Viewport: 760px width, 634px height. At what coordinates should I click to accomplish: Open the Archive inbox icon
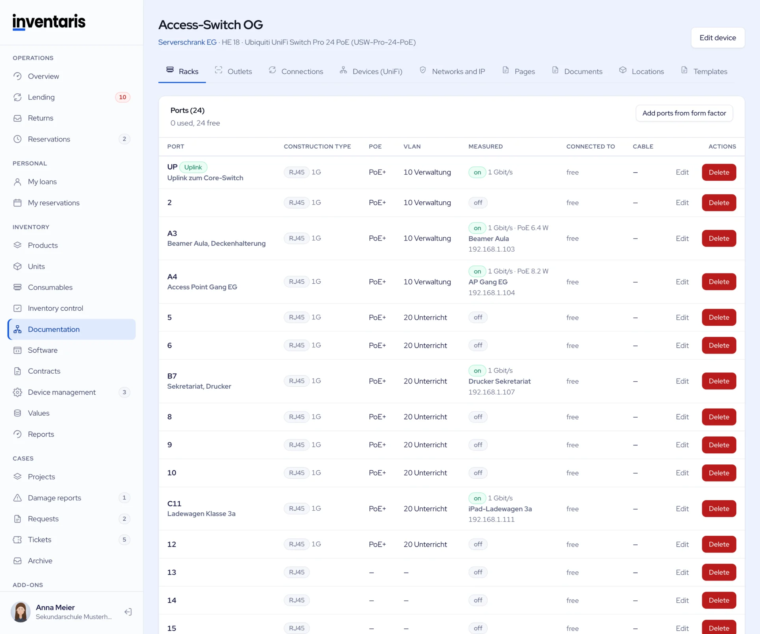pos(17,561)
